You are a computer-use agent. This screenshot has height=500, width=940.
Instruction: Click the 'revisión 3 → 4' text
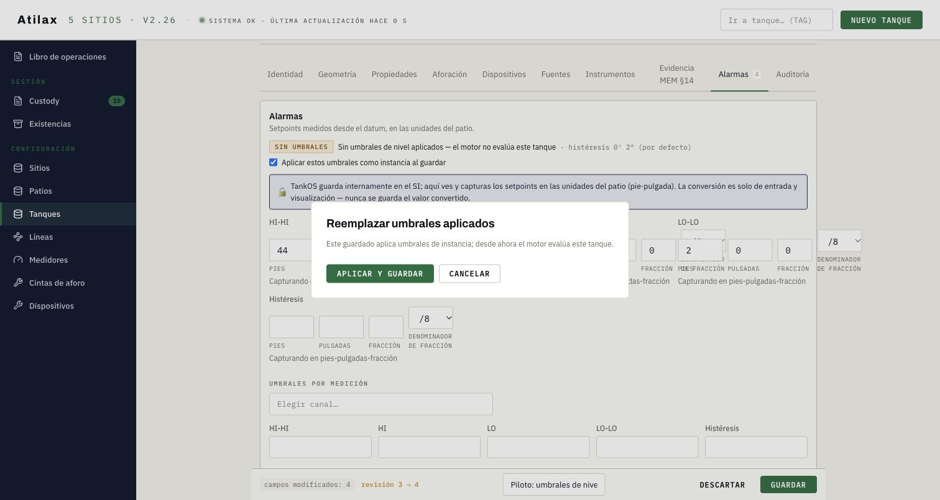[390, 484]
